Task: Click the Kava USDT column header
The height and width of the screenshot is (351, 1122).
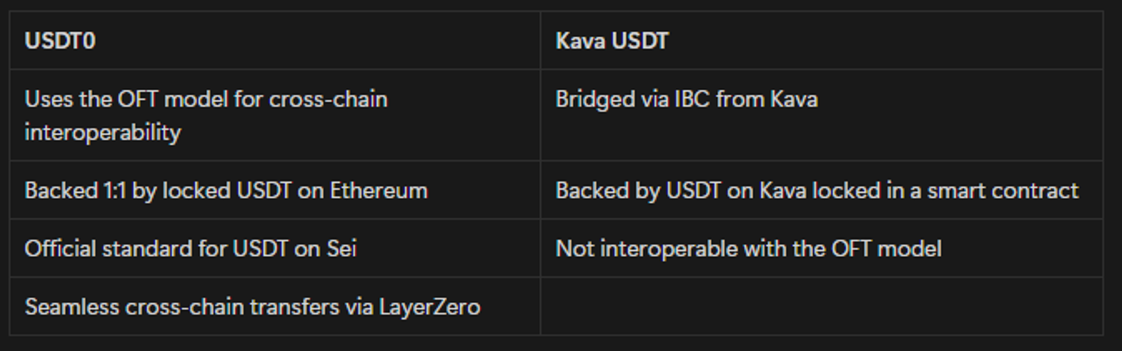Action: (x=612, y=40)
